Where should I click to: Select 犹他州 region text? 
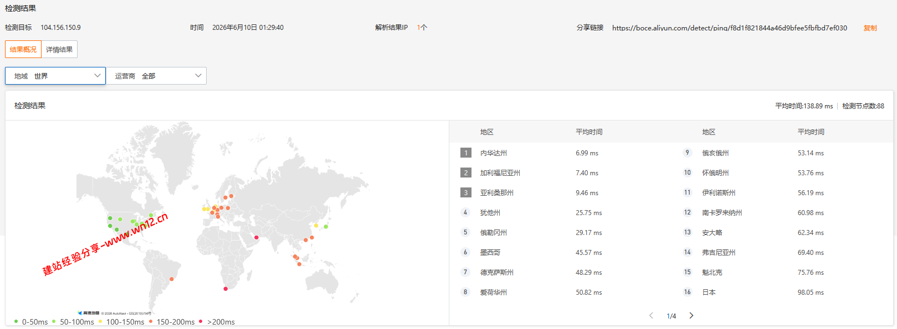[490, 213]
